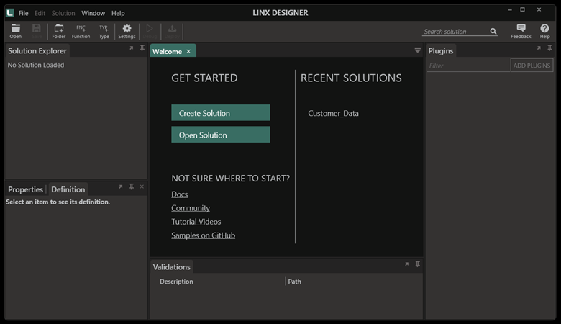Click the Create Solution button

[221, 113]
